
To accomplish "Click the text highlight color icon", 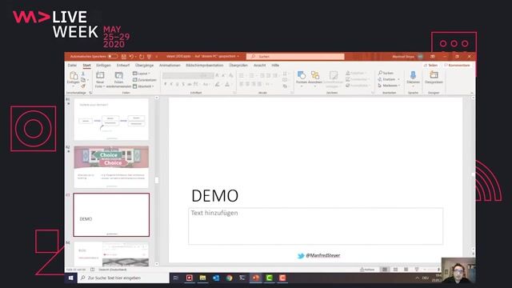I will point(217,84).
